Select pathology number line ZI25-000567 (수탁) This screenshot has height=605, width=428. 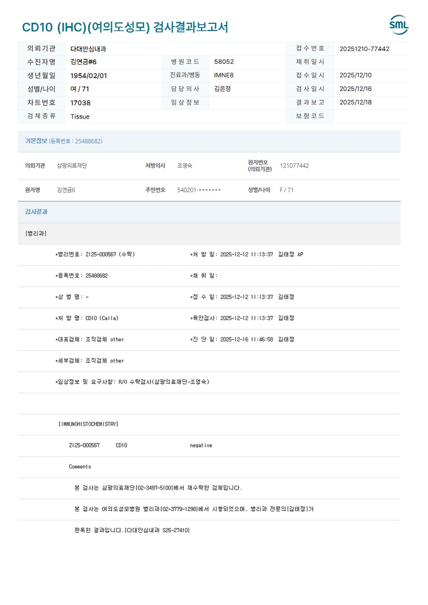(x=95, y=254)
